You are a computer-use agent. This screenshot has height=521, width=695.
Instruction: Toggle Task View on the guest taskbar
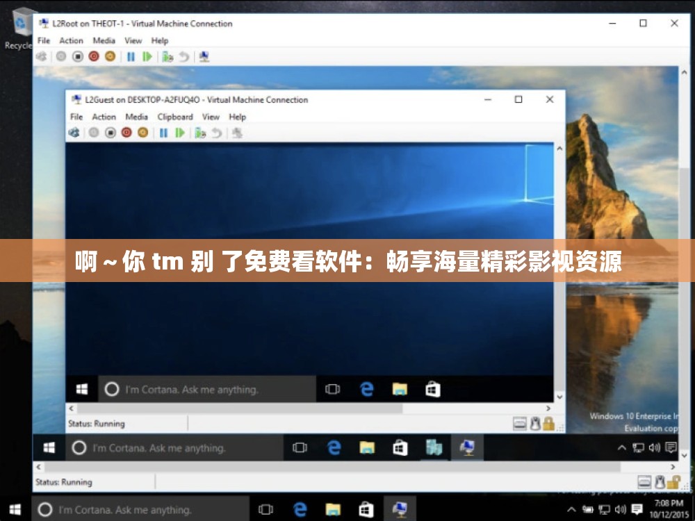(x=332, y=389)
